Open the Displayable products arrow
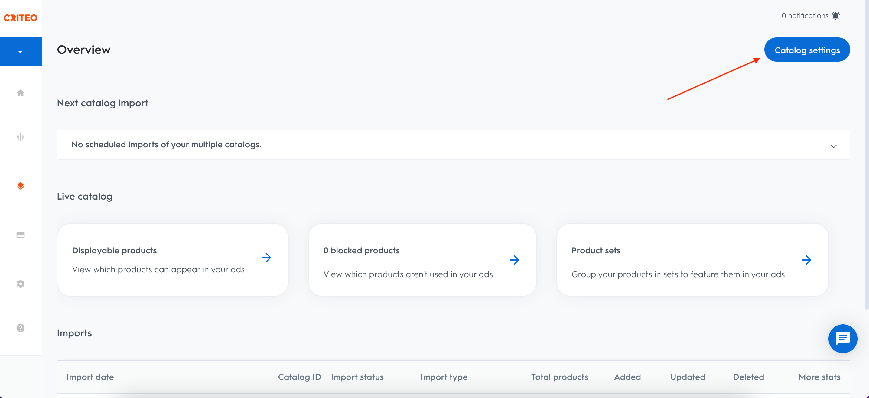 (x=266, y=258)
